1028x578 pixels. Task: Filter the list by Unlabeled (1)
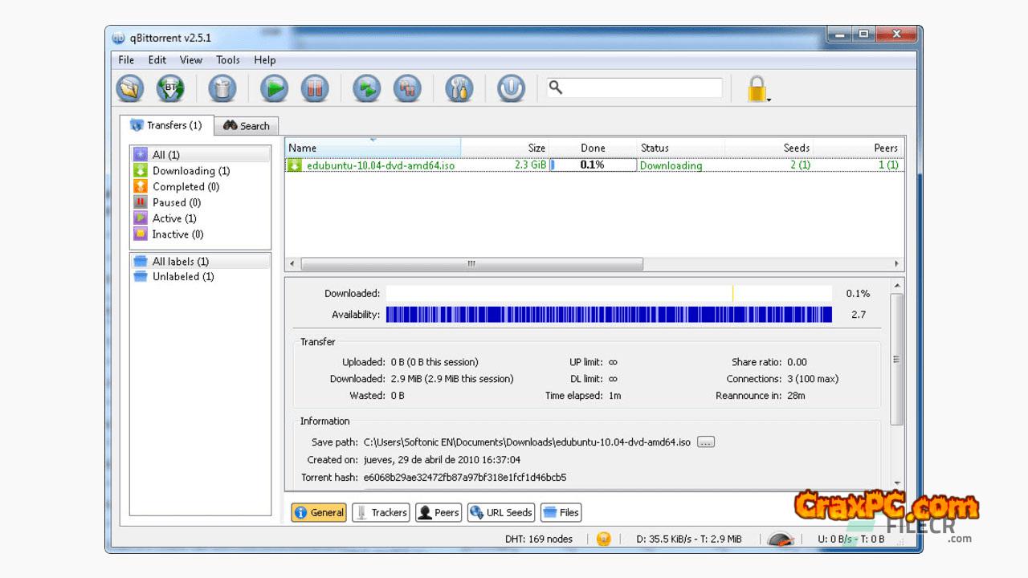(x=182, y=277)
